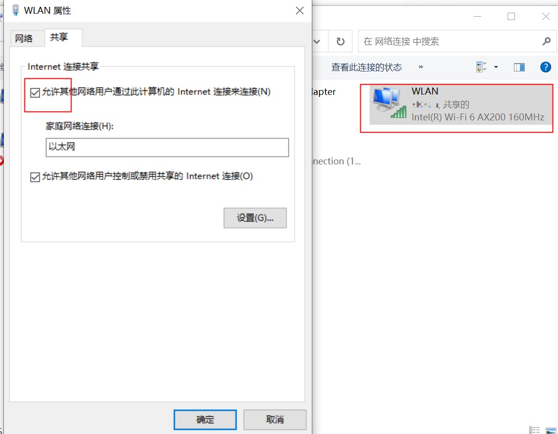Click the change view layout icon

pos(481,67)
